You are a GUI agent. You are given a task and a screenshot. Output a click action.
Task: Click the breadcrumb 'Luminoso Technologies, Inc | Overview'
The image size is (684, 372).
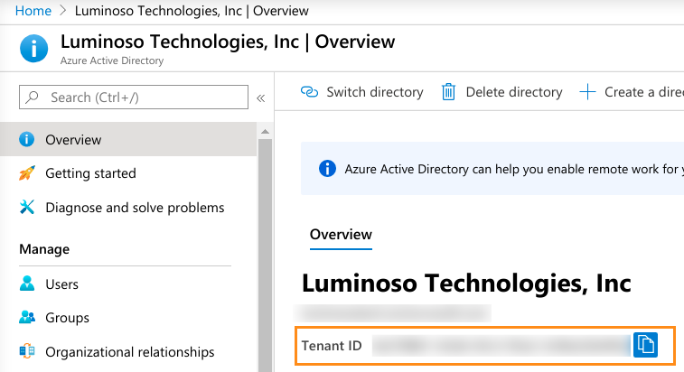click(x=192, y=11)
